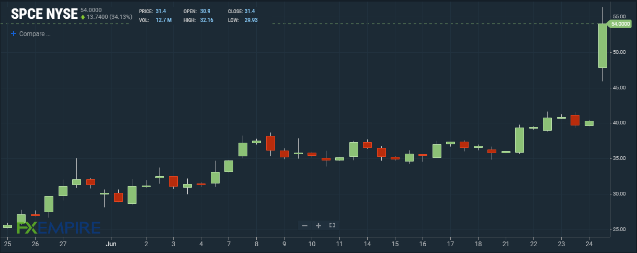Click the PRICE 31.4 value
This screenshot has width=637, height=253.
tap(161, 11)
